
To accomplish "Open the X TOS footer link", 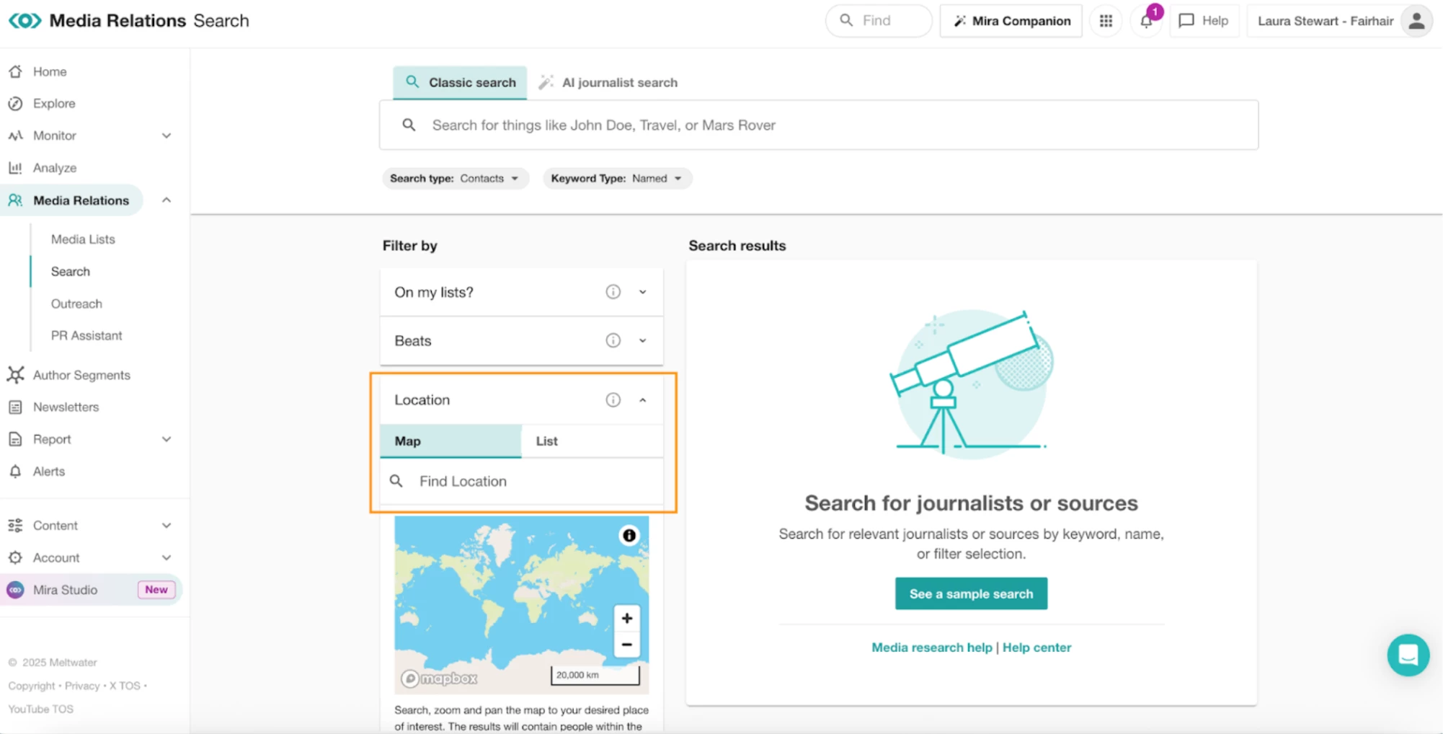I will [x=125, y=686].
